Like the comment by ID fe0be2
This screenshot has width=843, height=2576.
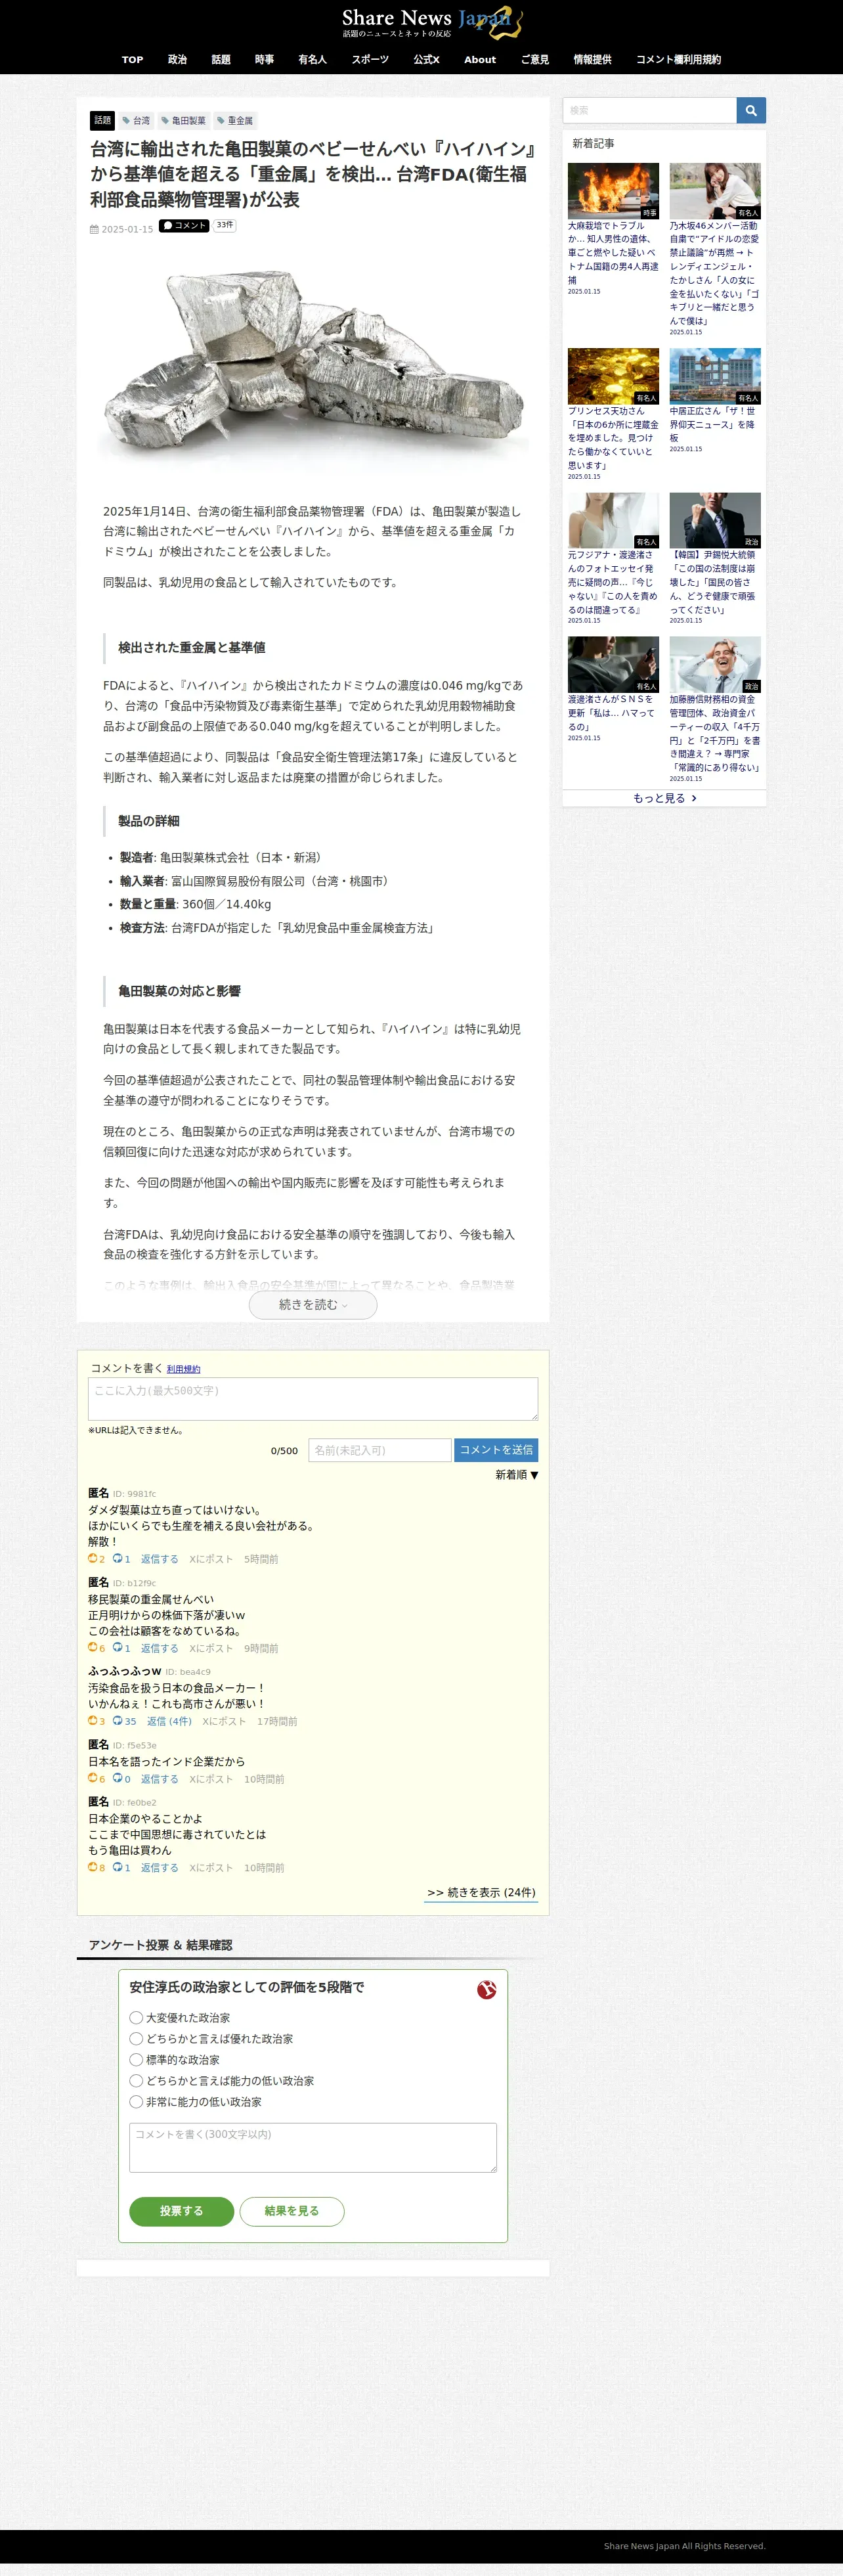pyautogui.click(x=93, y=1866)
